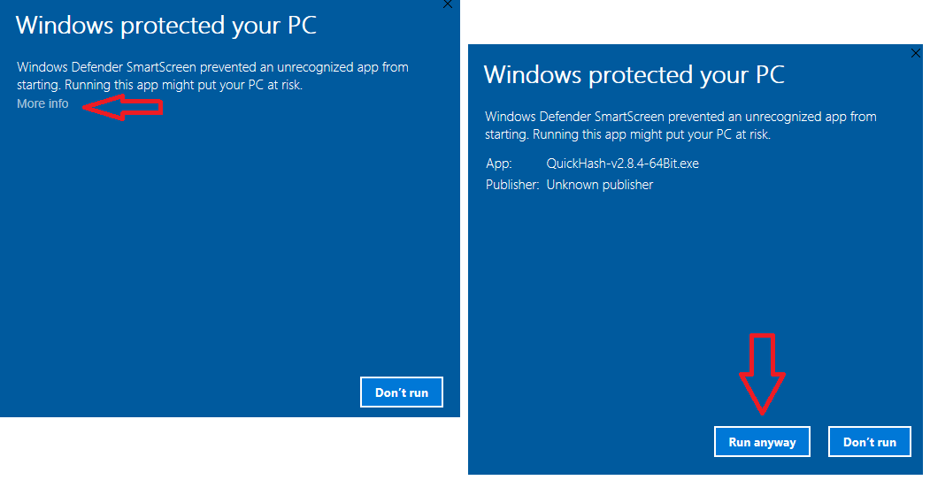Close the right SmartScreen dialog with X
Image resolution: width=930 pixels, height=480 pixels.
point(915,53)
